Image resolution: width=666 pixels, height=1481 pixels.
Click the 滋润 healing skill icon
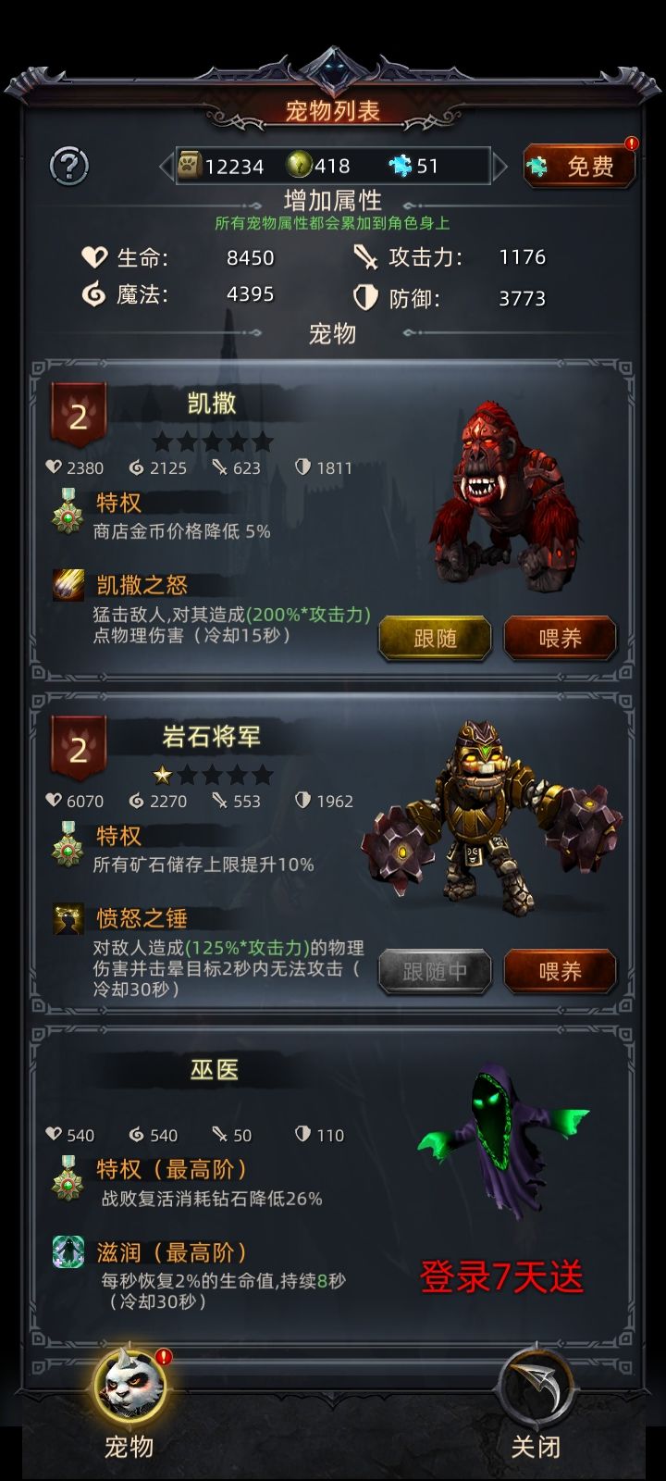68,1251
